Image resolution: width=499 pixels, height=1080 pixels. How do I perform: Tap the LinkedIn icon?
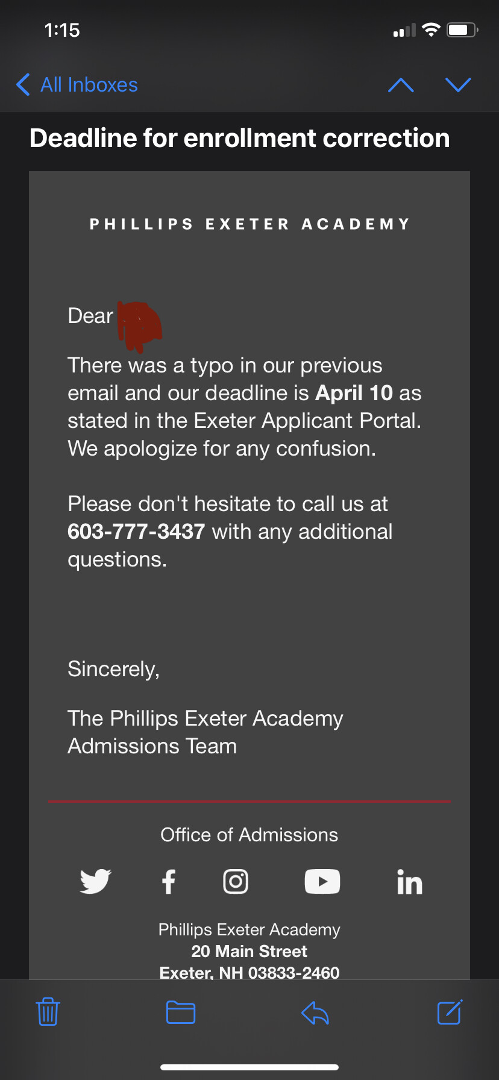[410, 882]
